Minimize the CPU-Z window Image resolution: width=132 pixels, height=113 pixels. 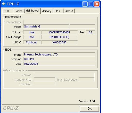[85, 4]
